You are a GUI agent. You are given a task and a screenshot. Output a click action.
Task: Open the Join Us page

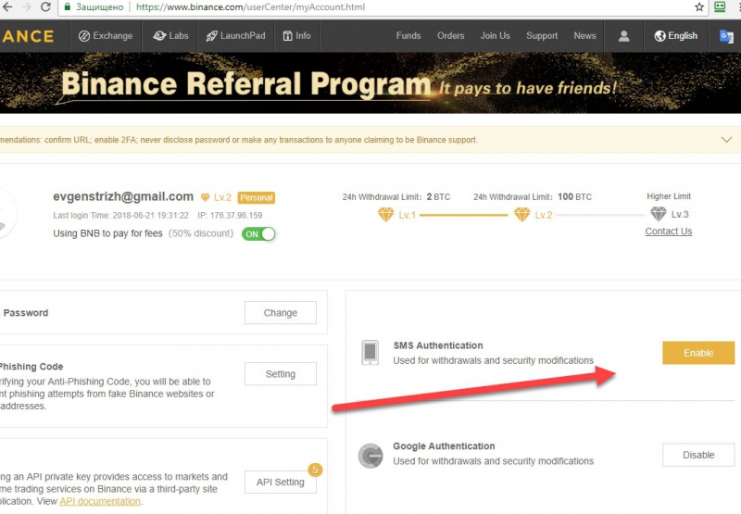(496, 36)
